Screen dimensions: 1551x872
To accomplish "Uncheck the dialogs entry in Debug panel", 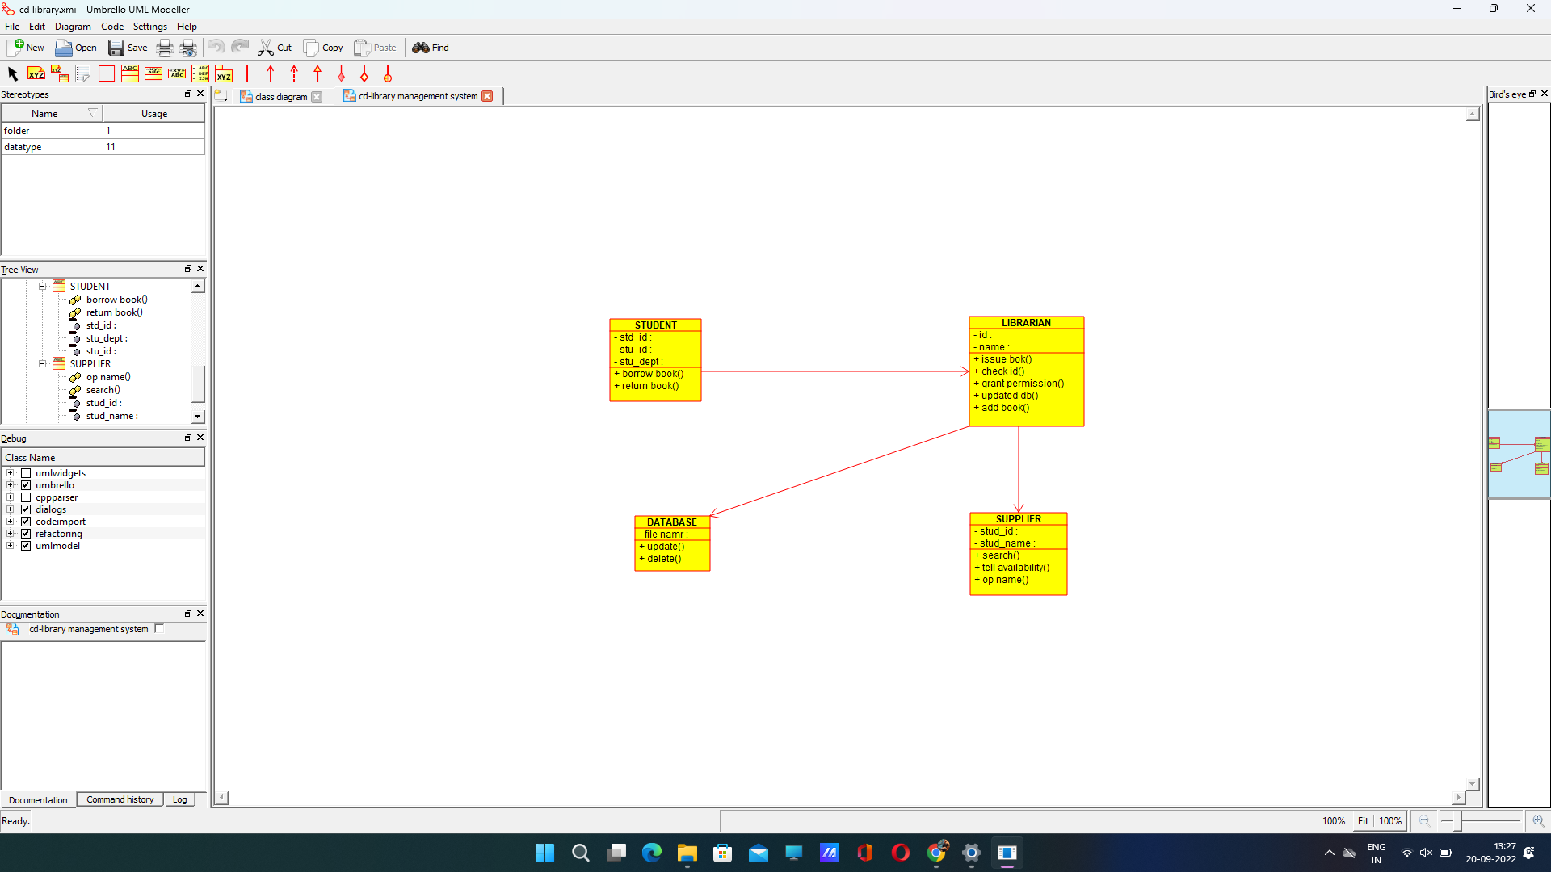I will pyautogui.click(x=26, y=509).
